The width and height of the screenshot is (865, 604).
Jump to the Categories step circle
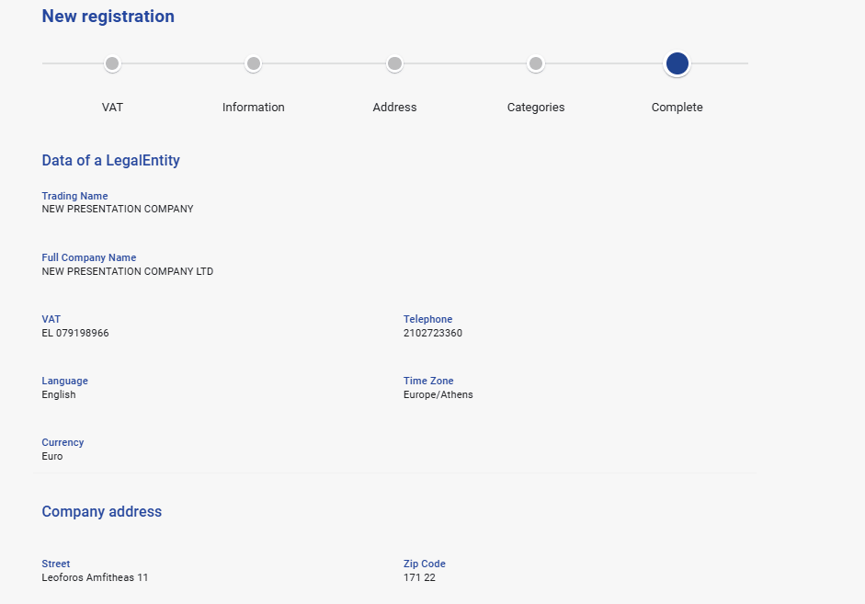(536, 63)
